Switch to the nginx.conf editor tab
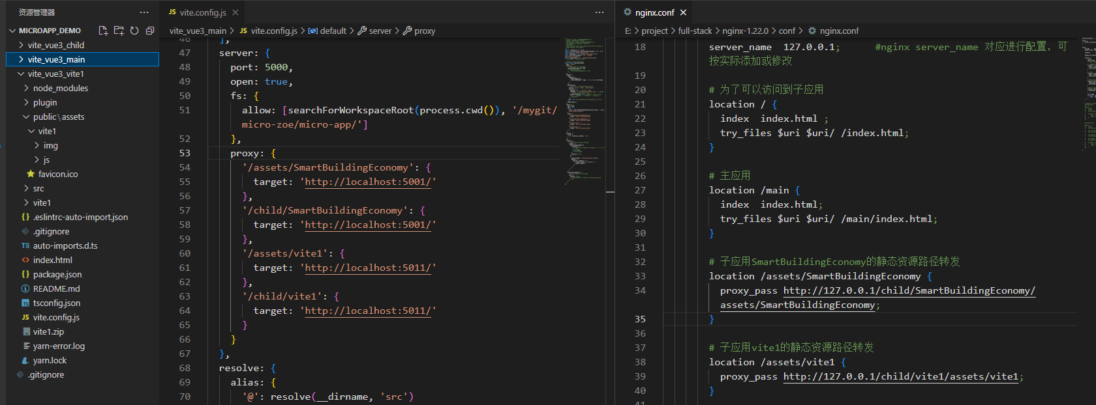Image resolution: width=1096 pixels, height=405 pixels. 655,12
